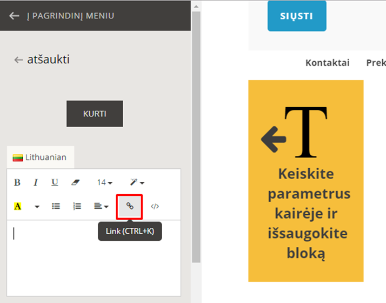Screen dimensions: 386x303
Task: Click the KURTI button
Action: pos(95,114)
